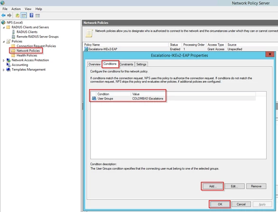
Task: Click the Cancel button
Action: point(241,204)
